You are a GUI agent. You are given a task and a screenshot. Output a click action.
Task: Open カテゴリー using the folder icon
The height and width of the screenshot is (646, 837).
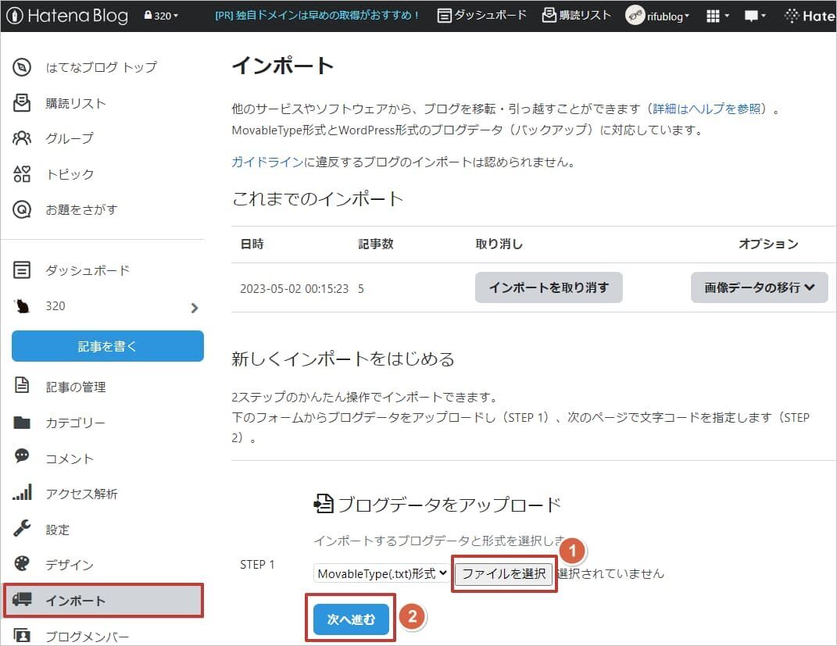(22, 423)
